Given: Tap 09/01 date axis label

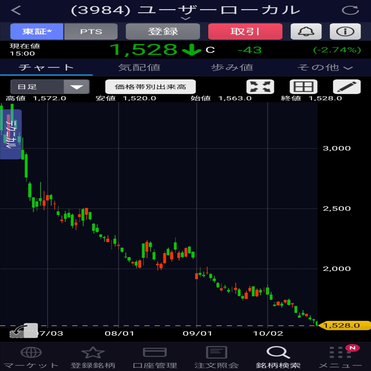Looking at the screenshot, I should coord(197,333).
